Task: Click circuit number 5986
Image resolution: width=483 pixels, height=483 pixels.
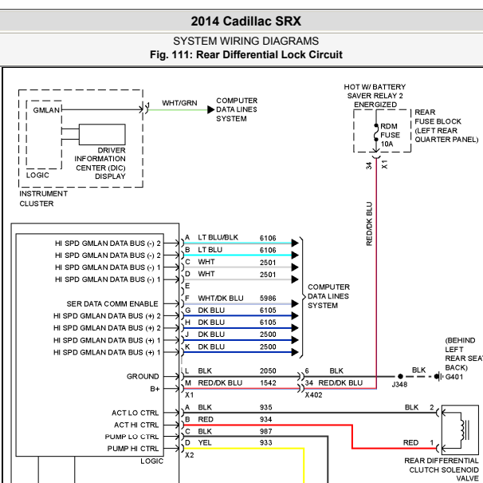Action: click(x=268, y=298)
